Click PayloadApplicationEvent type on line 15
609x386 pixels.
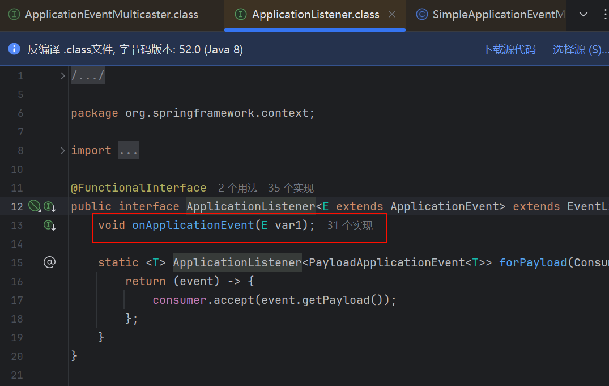387,263
